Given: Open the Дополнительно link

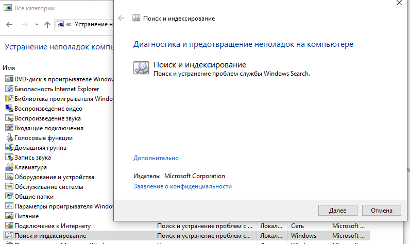Looking at the screenshot, I should pos(156,158).
